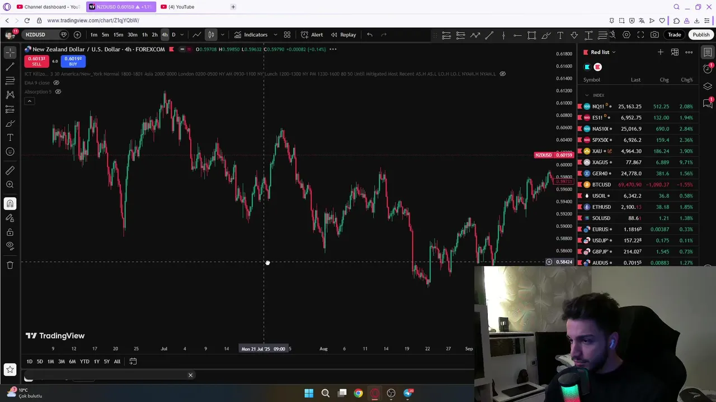Toggle magnet mode for drawings
Image resolution: width=716 pixels, height=402 pixels.
pos(10,204)
